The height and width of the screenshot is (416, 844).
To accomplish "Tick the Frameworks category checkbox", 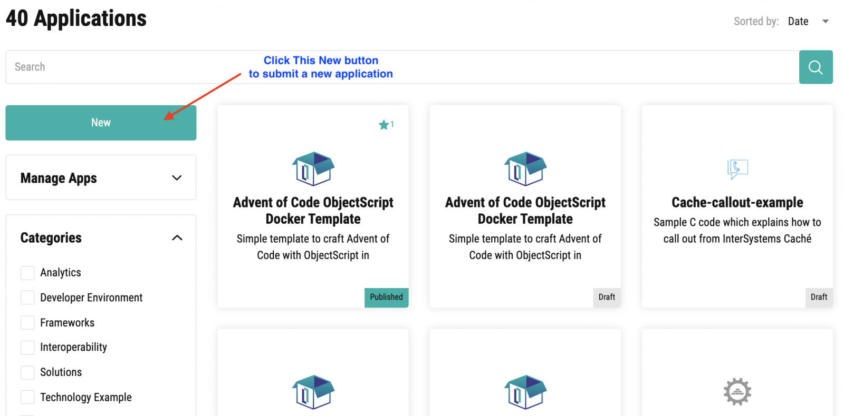I will (x=27, y=322).
